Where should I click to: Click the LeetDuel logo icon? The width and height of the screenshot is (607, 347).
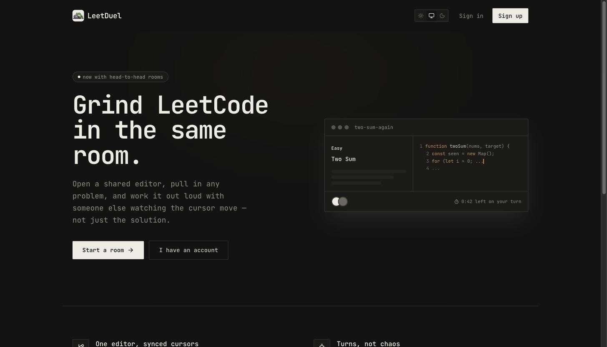tap(78, 16)
